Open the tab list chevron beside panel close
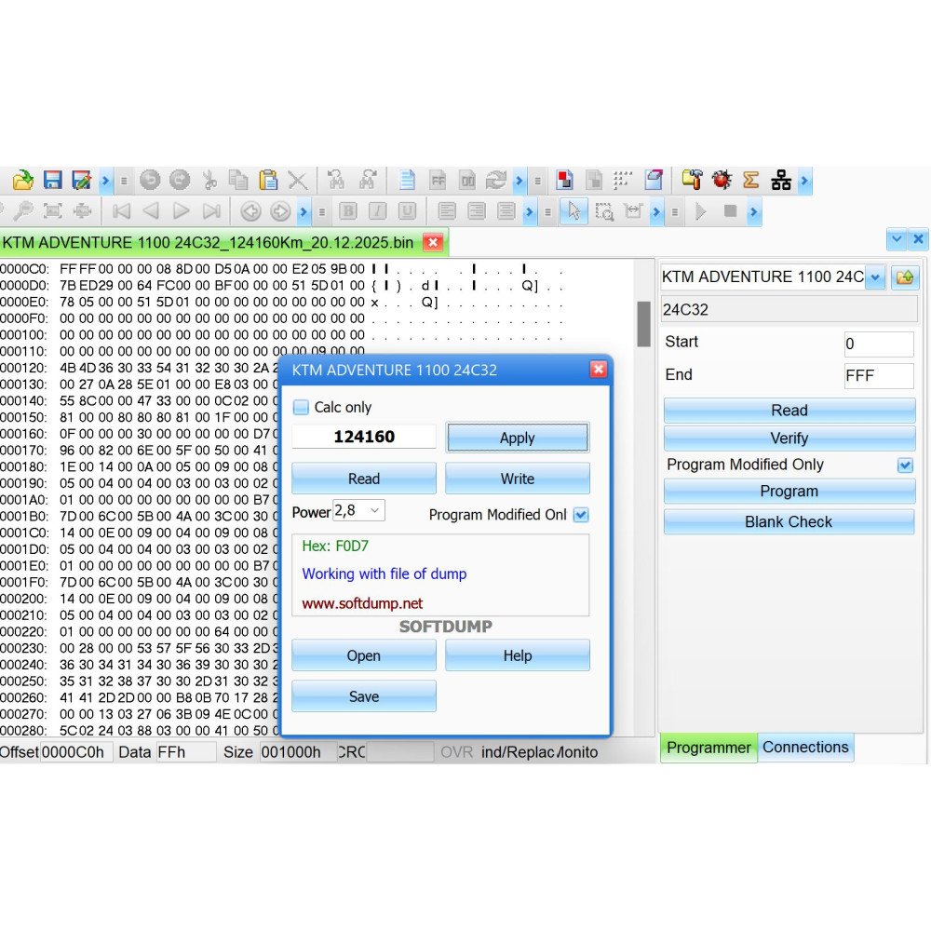Viewport: 931px width, 931px height. coord(897,239)
